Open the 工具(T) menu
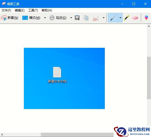Screen dimensions: 151x137 click(x=33, y=10)
